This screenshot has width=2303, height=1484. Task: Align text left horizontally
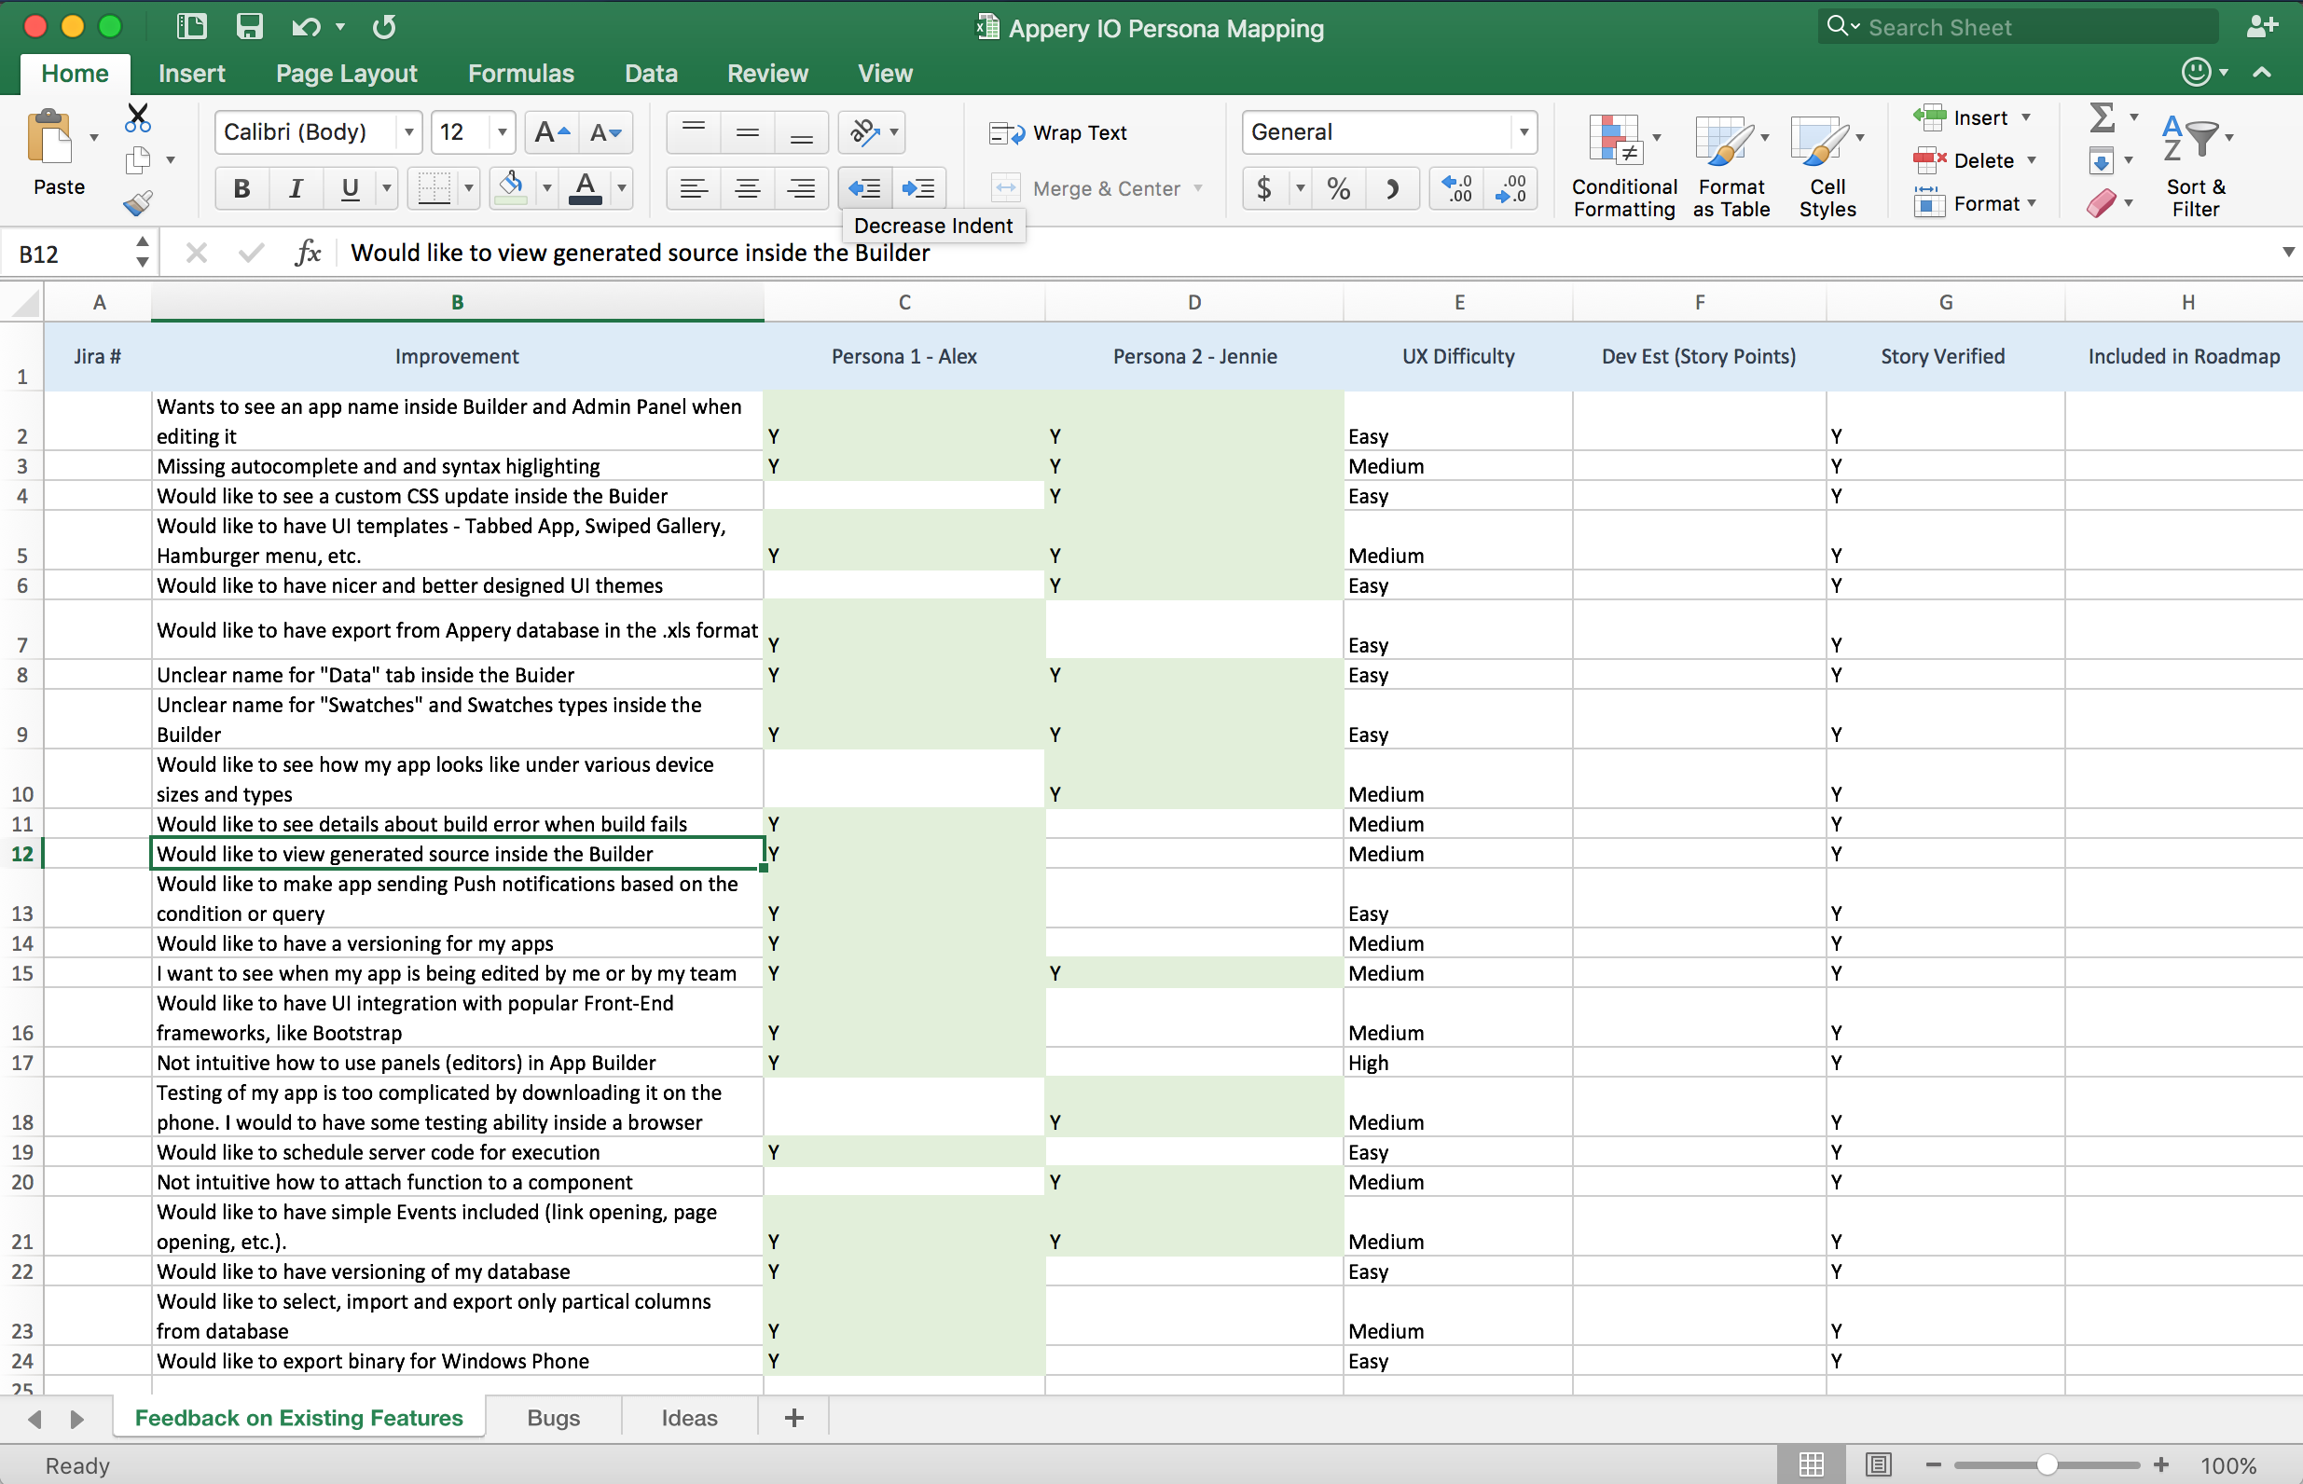(694, 188)
